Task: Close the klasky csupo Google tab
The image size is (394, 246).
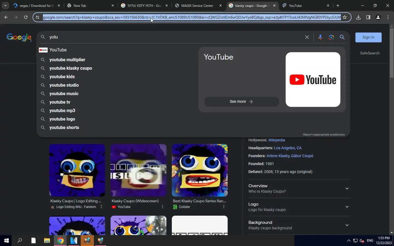Action: tap(274, 5)
